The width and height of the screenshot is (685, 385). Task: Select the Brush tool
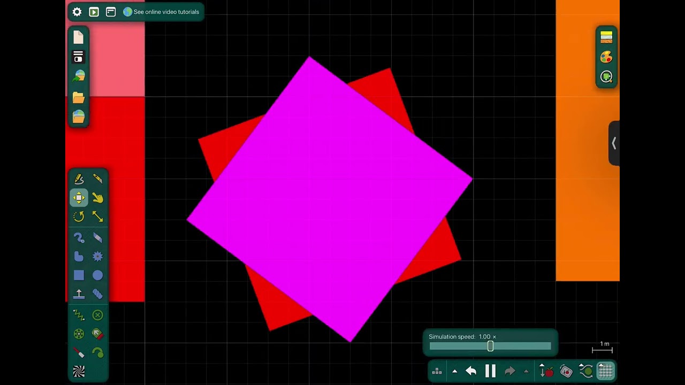[79, 237]
